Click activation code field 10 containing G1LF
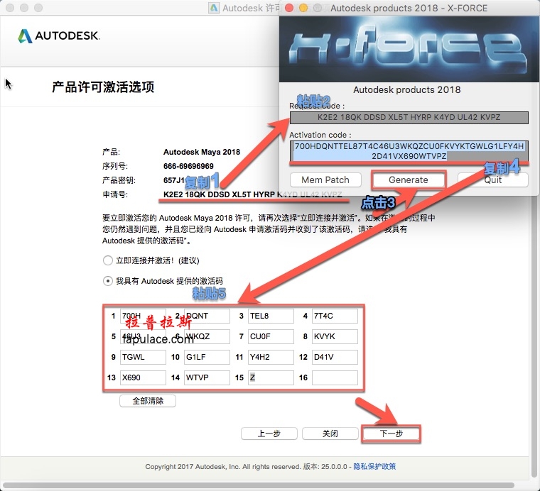This screenshot has height=491, width=540. coord(207,357)
